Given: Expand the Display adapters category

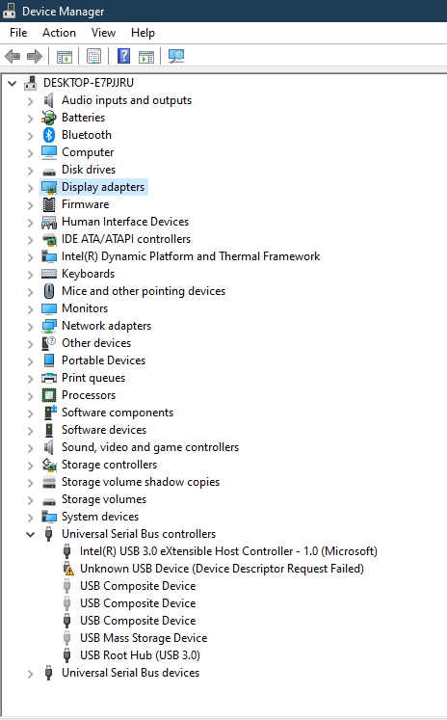Looking at the screenshot, I should [30, 188].
